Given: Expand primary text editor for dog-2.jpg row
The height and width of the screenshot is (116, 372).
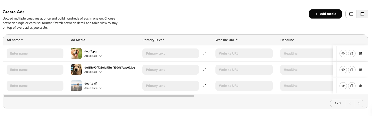Looking at the screenshot, I should click(204, 54).
